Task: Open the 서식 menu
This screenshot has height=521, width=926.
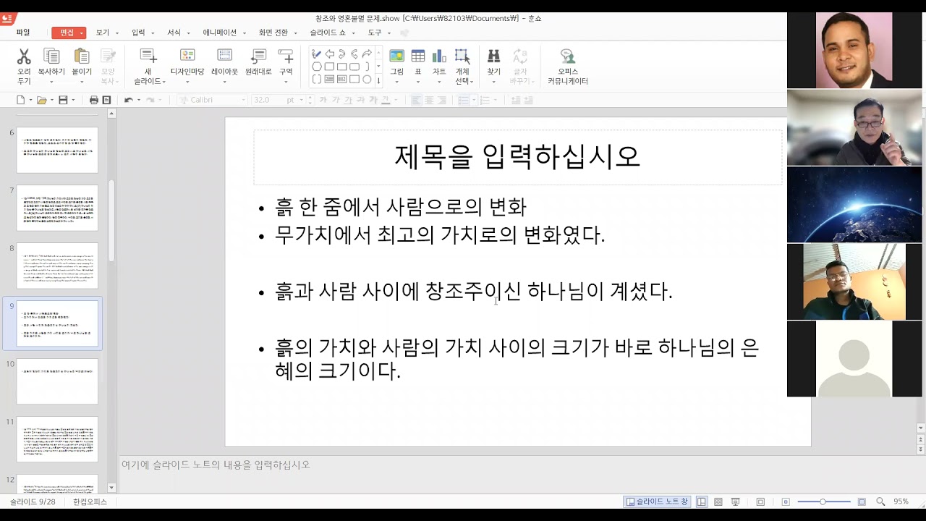Action: pyautogui.click(x=174, y=33)
